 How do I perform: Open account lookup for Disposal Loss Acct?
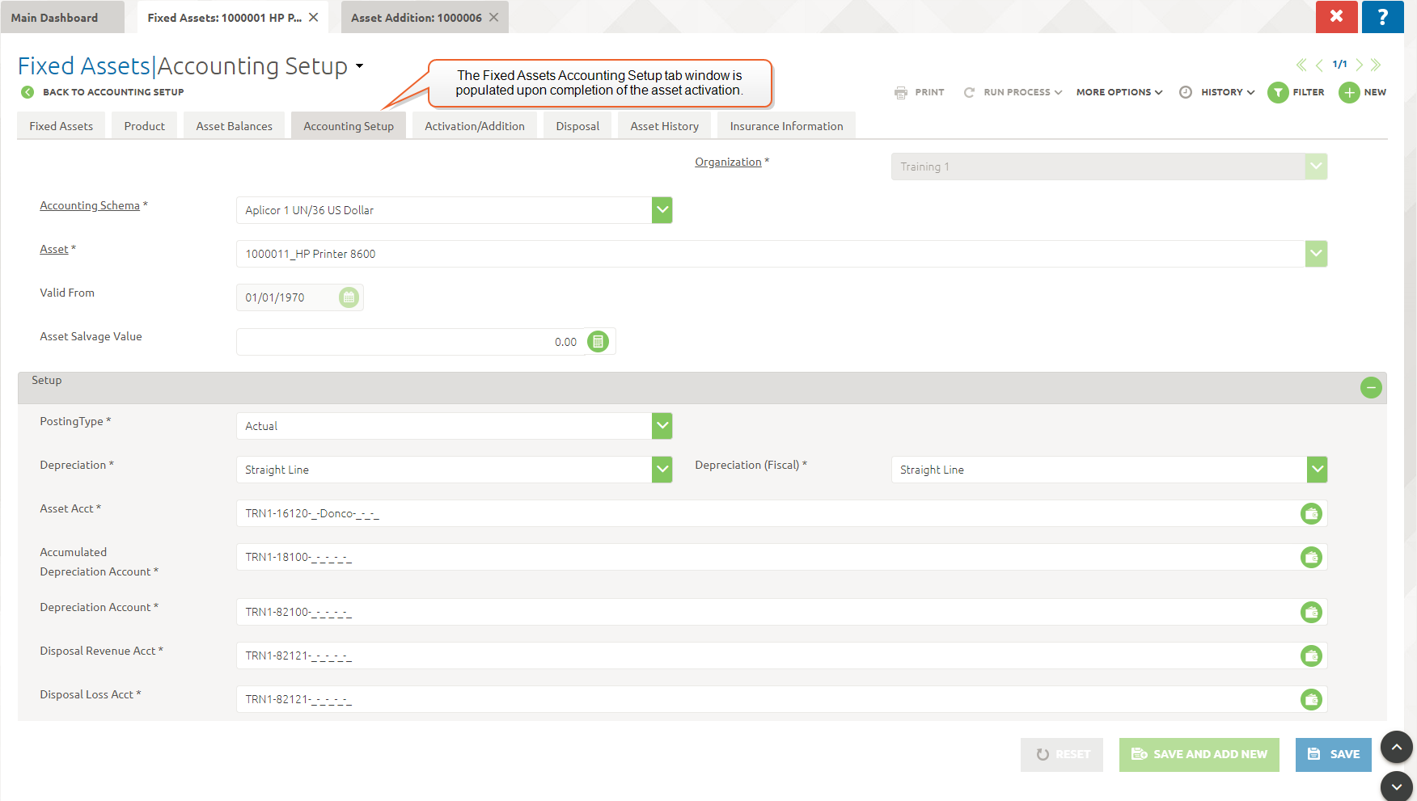[1311, 700]
